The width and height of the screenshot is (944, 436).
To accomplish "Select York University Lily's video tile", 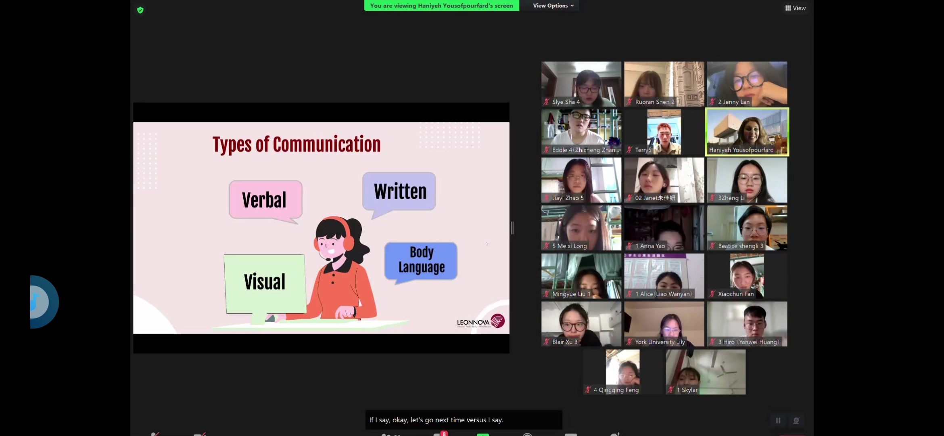I will 664,324.
